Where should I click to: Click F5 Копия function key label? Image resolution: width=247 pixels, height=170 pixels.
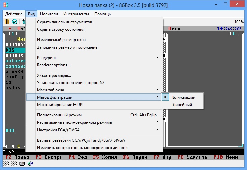pyautogui.click(x=105, y=157)
